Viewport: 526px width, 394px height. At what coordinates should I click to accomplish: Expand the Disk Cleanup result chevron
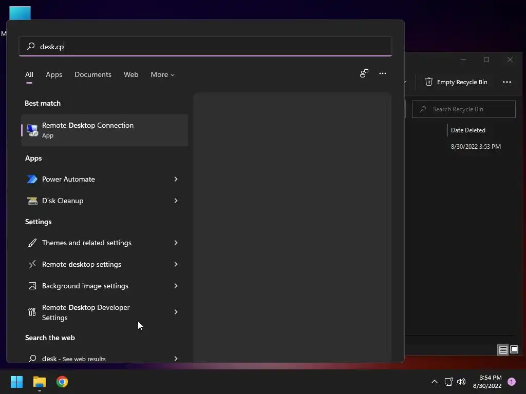[176, 201]
